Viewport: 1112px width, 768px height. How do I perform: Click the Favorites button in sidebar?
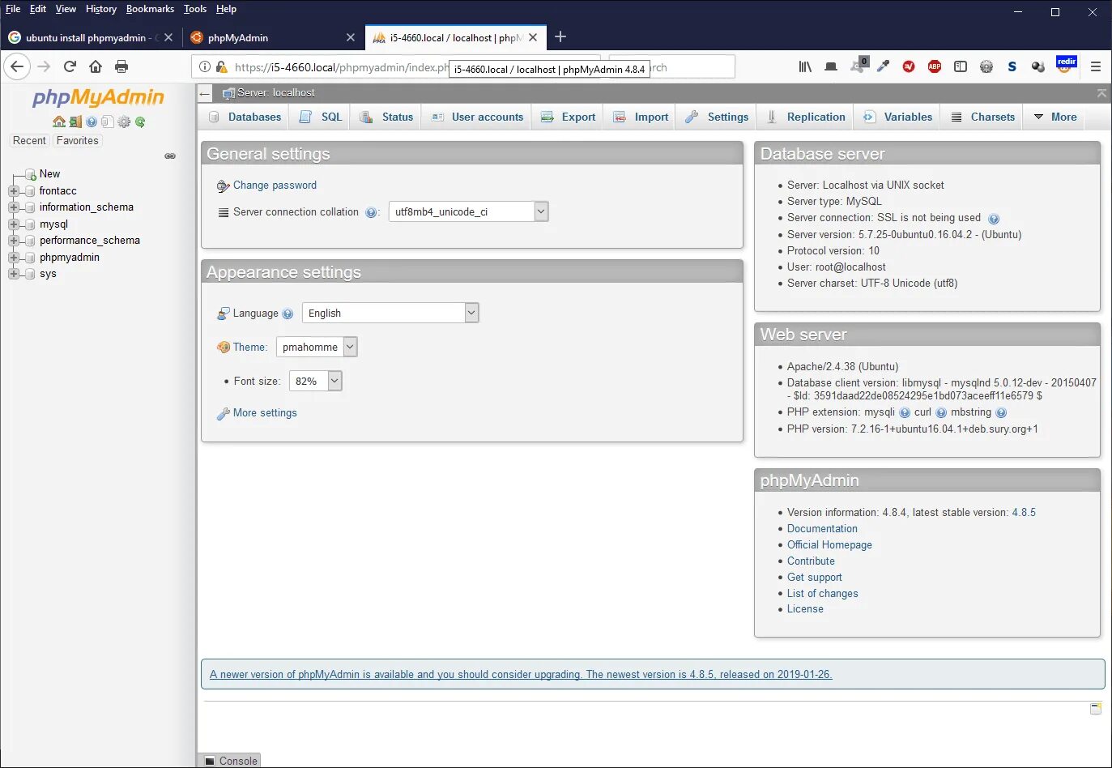78,141
